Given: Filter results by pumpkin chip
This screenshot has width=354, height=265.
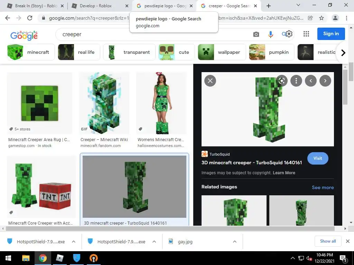Looking at the screenshot, I should click(272, 52).
